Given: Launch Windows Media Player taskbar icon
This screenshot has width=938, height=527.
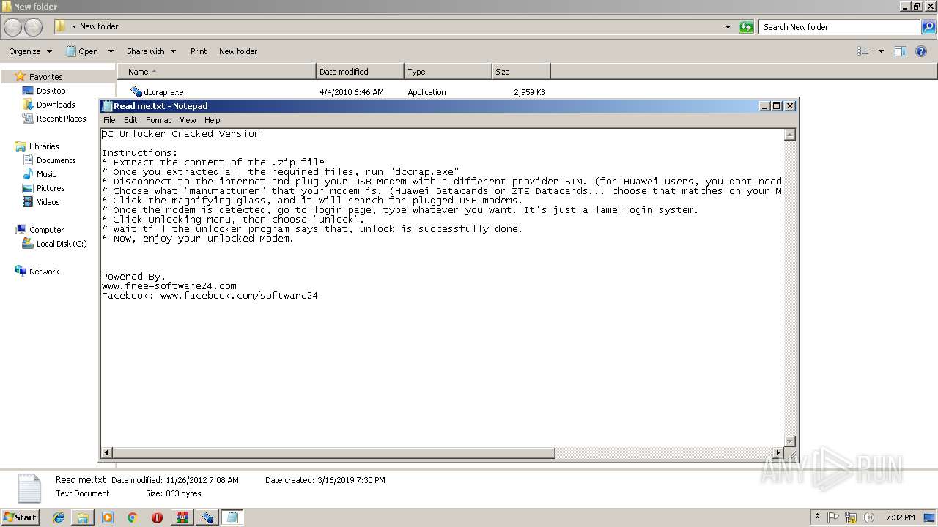Looking at the screenshot, I should point(108,517).
